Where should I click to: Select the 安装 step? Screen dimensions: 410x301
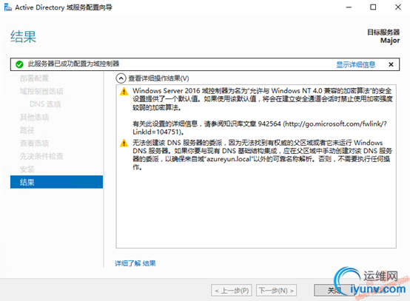tap(27, 169)
